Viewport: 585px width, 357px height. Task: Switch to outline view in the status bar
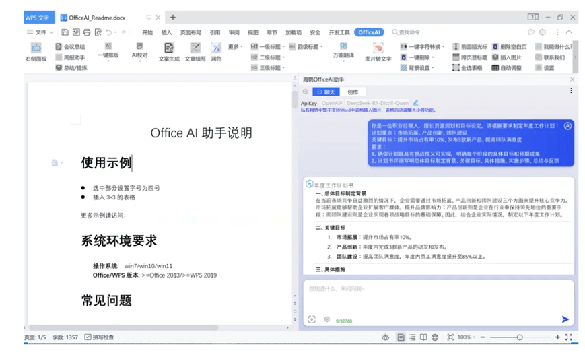click(x=412, y=337)
